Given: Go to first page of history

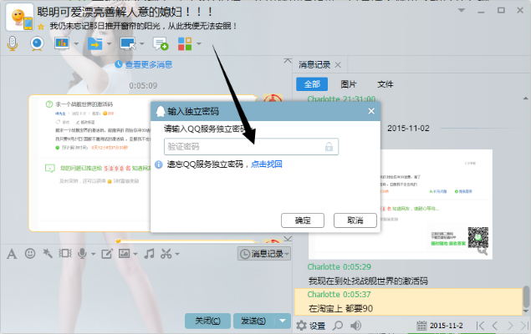Looking at the screenshot, I should pos(480,326).
